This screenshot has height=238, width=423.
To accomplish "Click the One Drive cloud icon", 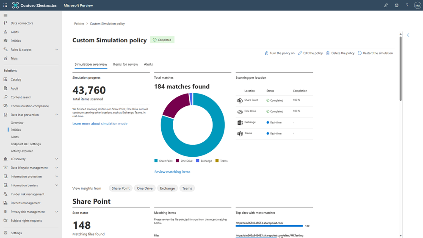I will pyautogui.click(x=240, y=111).
